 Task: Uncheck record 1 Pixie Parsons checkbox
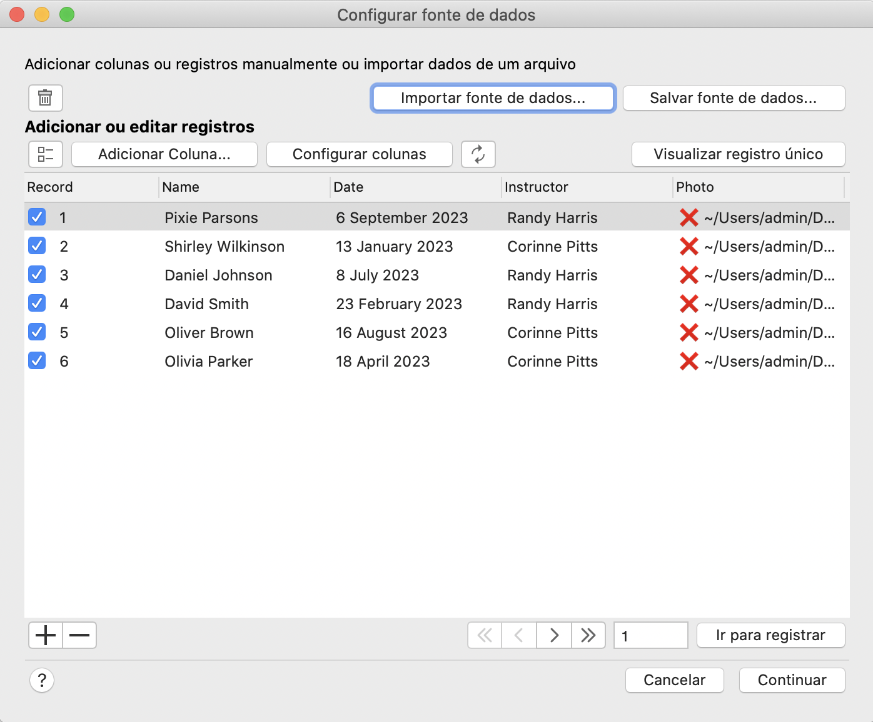coord(37,217)
